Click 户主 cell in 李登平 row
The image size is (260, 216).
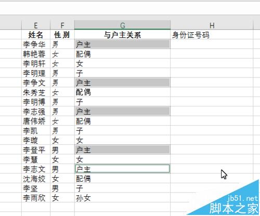pyautogui.click(x=122, y=150)
